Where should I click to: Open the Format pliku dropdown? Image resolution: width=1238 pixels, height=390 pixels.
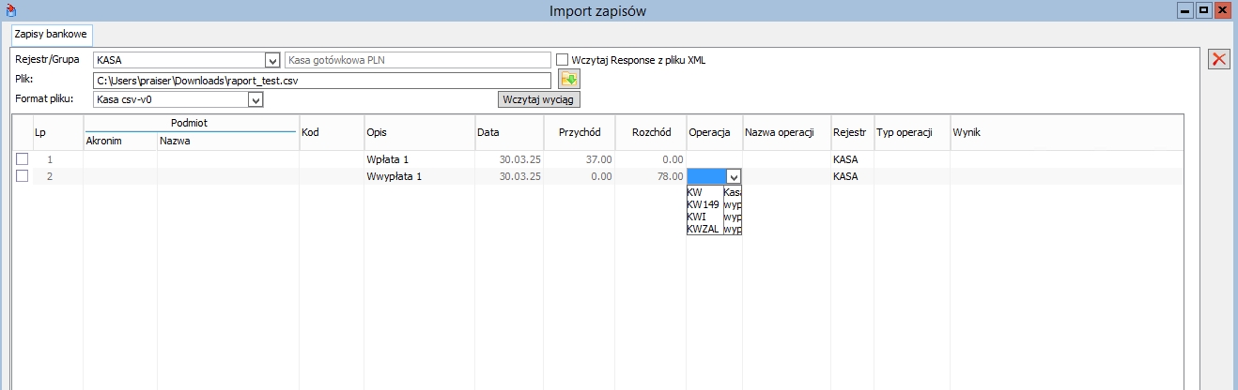click(x=254, y=98)
